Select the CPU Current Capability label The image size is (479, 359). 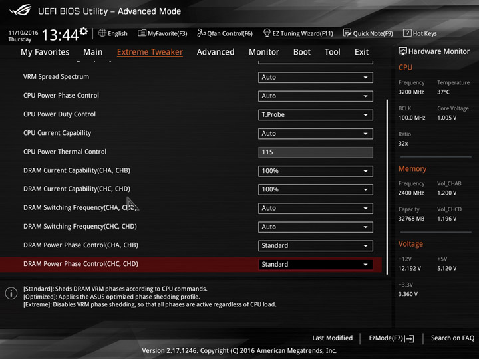57,133
